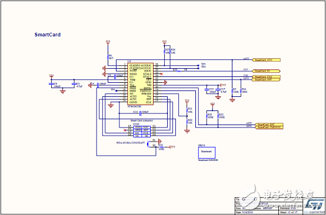Image resolution: width=326 pixels, height=215 pixels.
Task: Click the SmartCard title text
Action: coord(48,35)
